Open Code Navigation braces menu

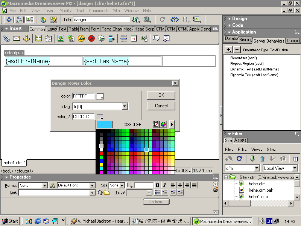[x=186, y=20]
